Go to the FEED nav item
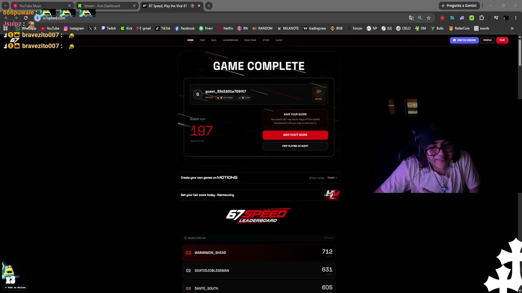This screenshot has height=293, width=522. pos(202,40)
